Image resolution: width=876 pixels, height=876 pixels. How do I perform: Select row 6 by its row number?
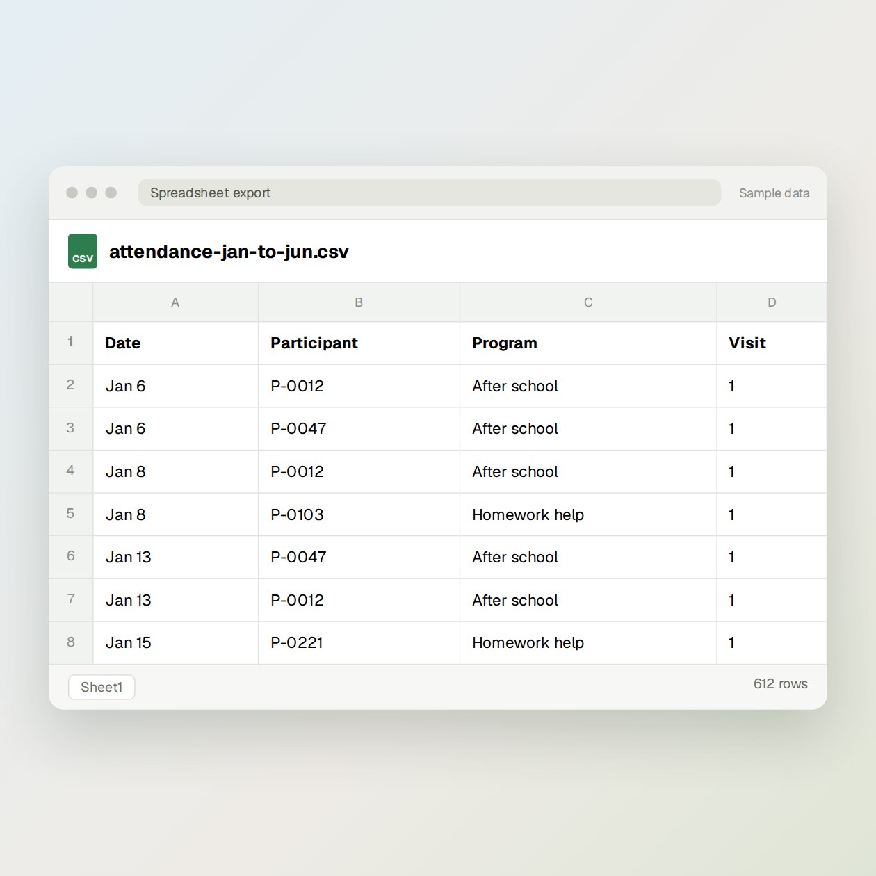pos(70,556)
